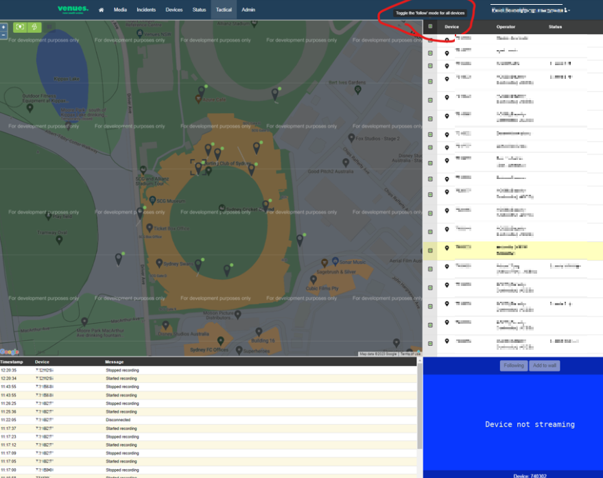Click the SCG and Allianz Stadium Tour marker
This screenshot has width=603, height=478.
point(143,169)
